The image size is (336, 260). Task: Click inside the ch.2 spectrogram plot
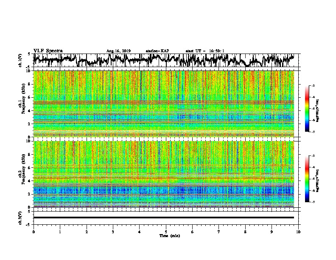(x=164, y=174)
